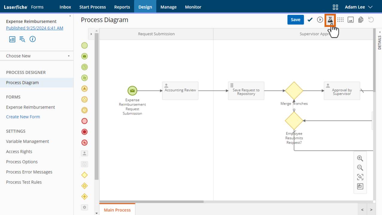Open the Create New Form link
Image resolution: width=382 pixels, height=215 pixels.
click(x=23, y=117)
